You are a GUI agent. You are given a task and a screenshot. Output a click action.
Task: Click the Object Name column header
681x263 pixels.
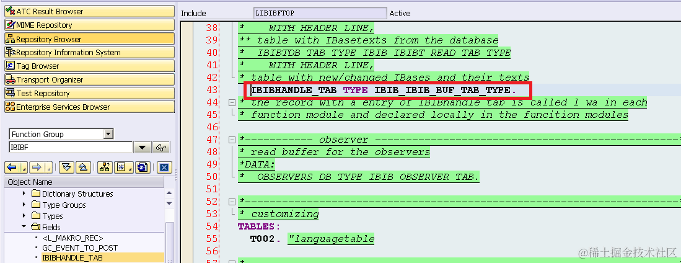pyautogui.click(x=84, y=182)
